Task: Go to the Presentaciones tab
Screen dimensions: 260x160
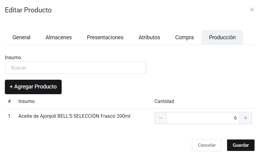Action: (105, 37)
